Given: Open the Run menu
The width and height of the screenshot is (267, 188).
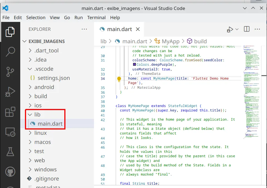Looking at the screenshot, I should click(78, 17).
